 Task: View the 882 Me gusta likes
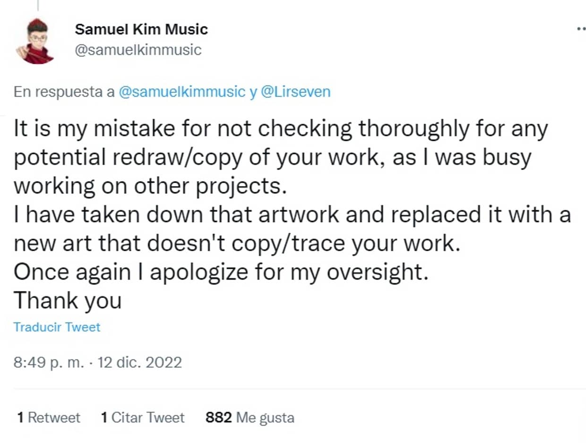click(x=250, y=417)
